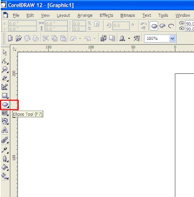194x197 pixels.
Task: Toggle Pie shape mode
Action: click(x=163, y=26)
